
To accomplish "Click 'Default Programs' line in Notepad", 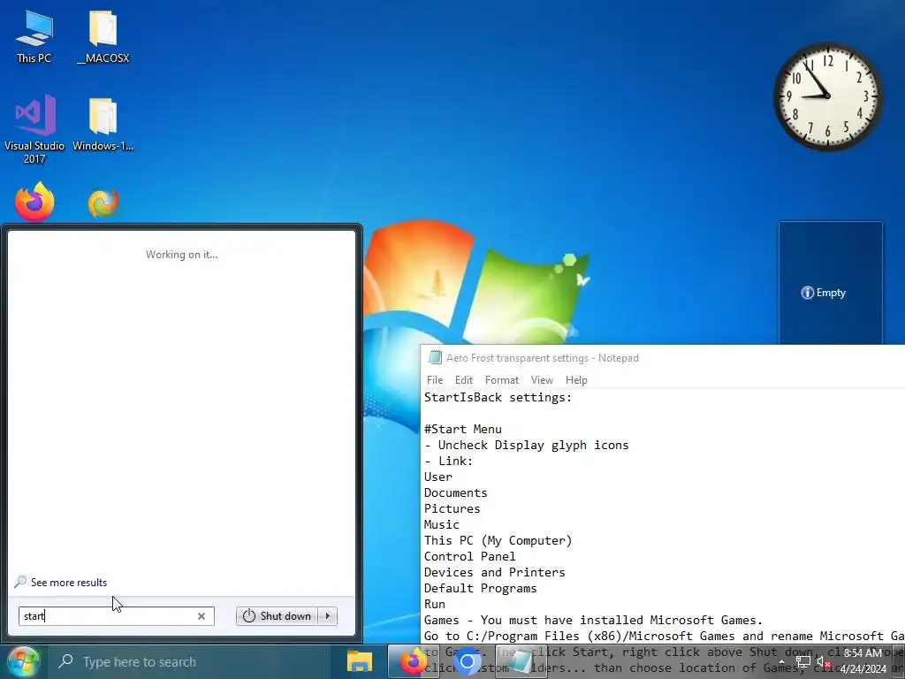I will [x=480, y=588].
